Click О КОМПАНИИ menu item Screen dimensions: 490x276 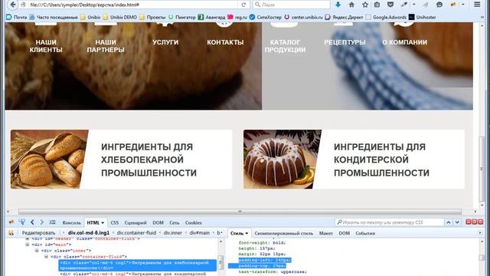(x=405, y=42)
